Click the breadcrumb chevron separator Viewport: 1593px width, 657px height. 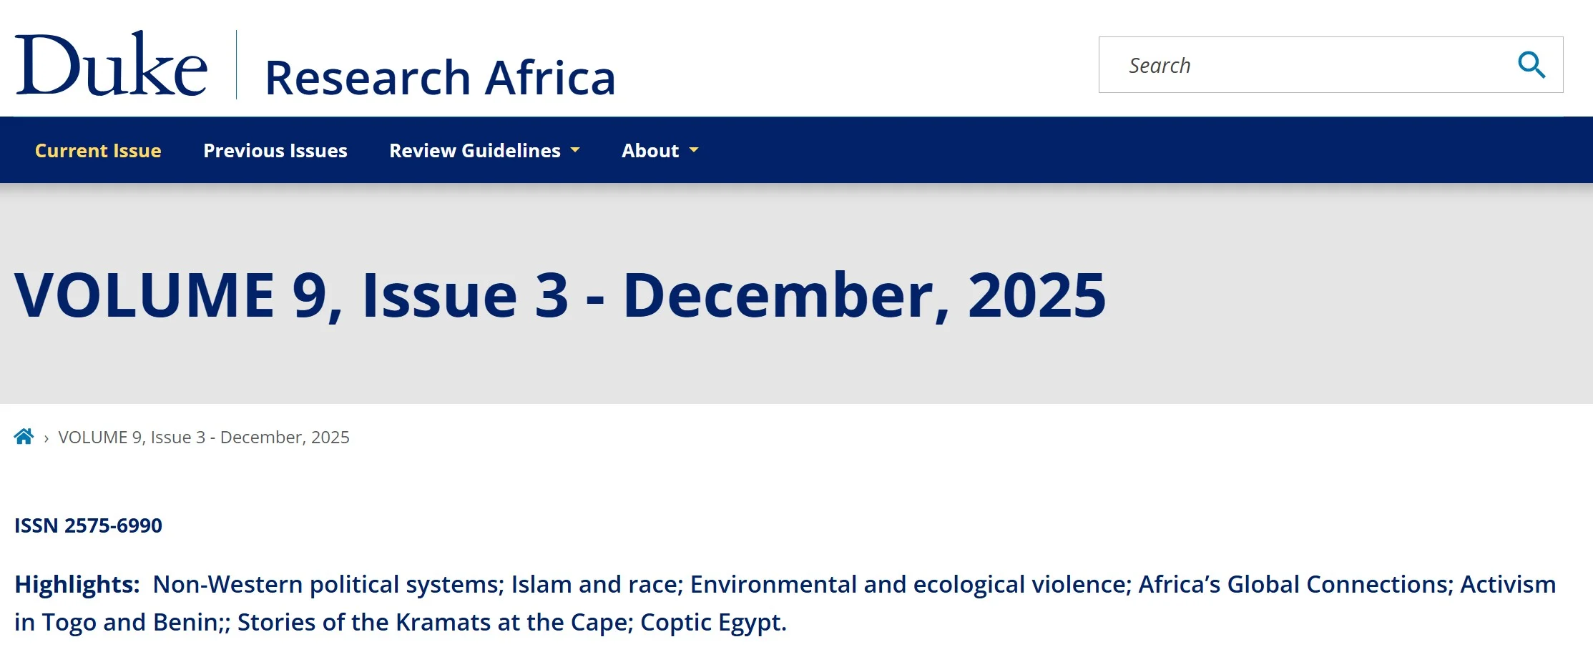click(x=46, y=438)
